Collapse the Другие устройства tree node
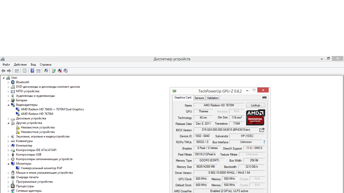This screenshot has height=193, width=344. pos(8,123)
